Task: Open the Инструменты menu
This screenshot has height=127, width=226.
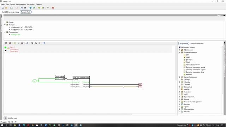Action: tap(21, 5)
